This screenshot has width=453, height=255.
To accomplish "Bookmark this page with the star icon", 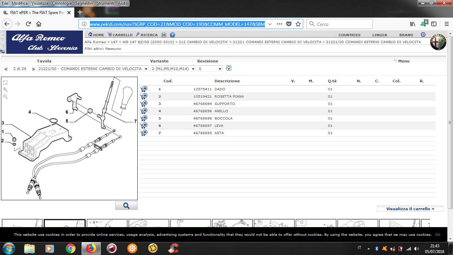I will (x=298, y=24).
